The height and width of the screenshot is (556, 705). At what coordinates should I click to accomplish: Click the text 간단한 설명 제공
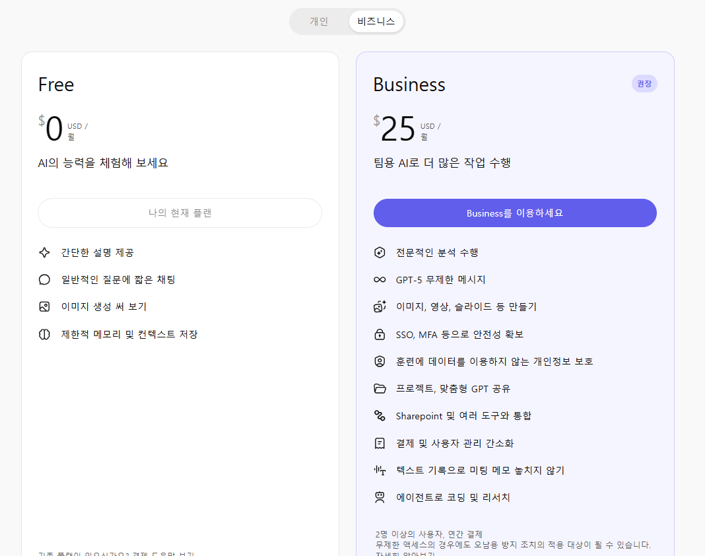[98, 253]
